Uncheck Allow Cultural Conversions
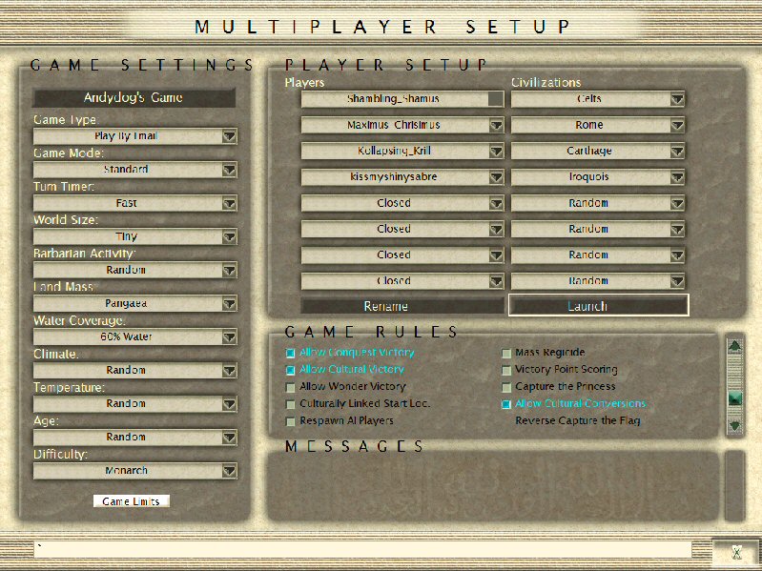This screenshot has width=762, height=571. pyautogui.click(x=506, y=404)
